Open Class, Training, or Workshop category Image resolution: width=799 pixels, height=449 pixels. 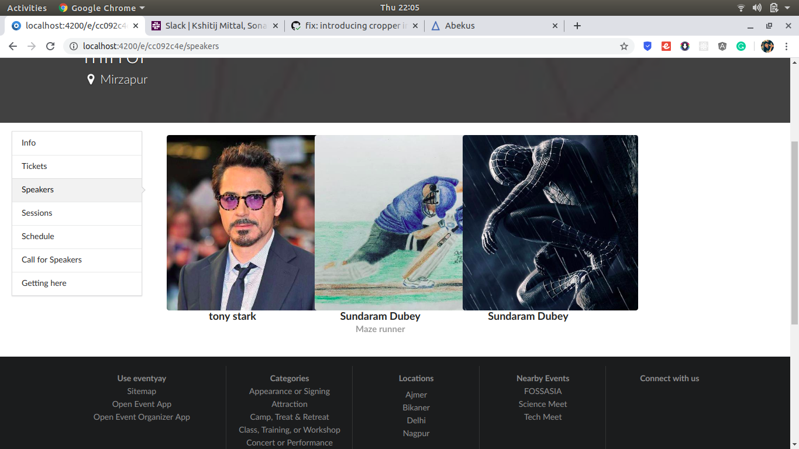[290, 430]
